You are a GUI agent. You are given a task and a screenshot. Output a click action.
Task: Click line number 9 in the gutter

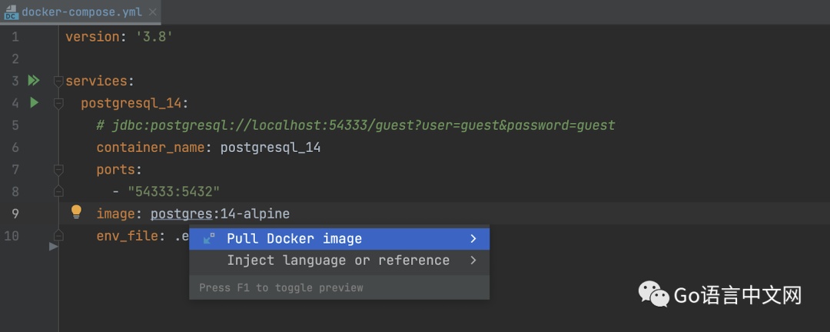click(15, 213)
